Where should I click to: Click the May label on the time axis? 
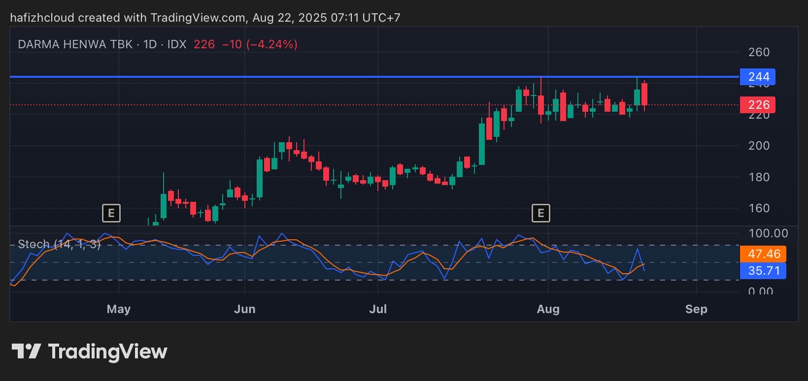coord(119,309)
